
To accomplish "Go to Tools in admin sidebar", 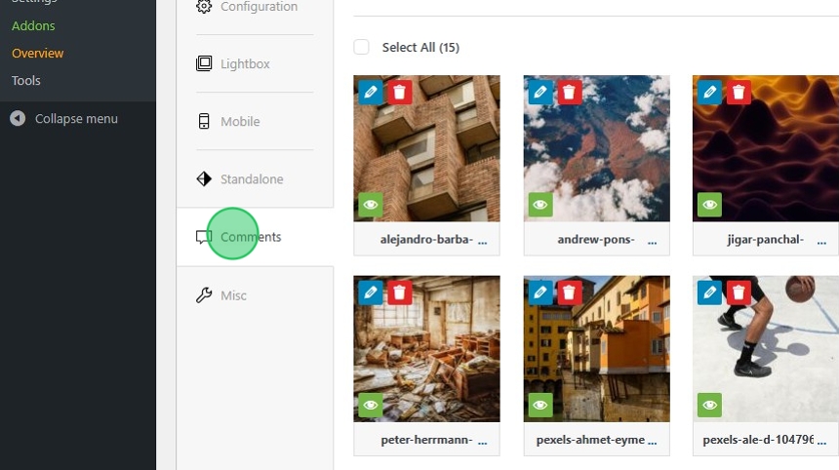I will pos(26,81).
